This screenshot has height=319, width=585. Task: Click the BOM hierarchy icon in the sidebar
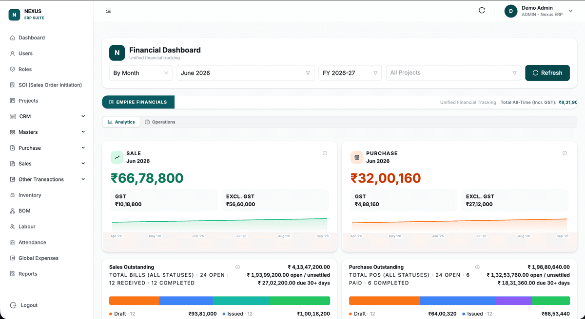pos(13,211)
